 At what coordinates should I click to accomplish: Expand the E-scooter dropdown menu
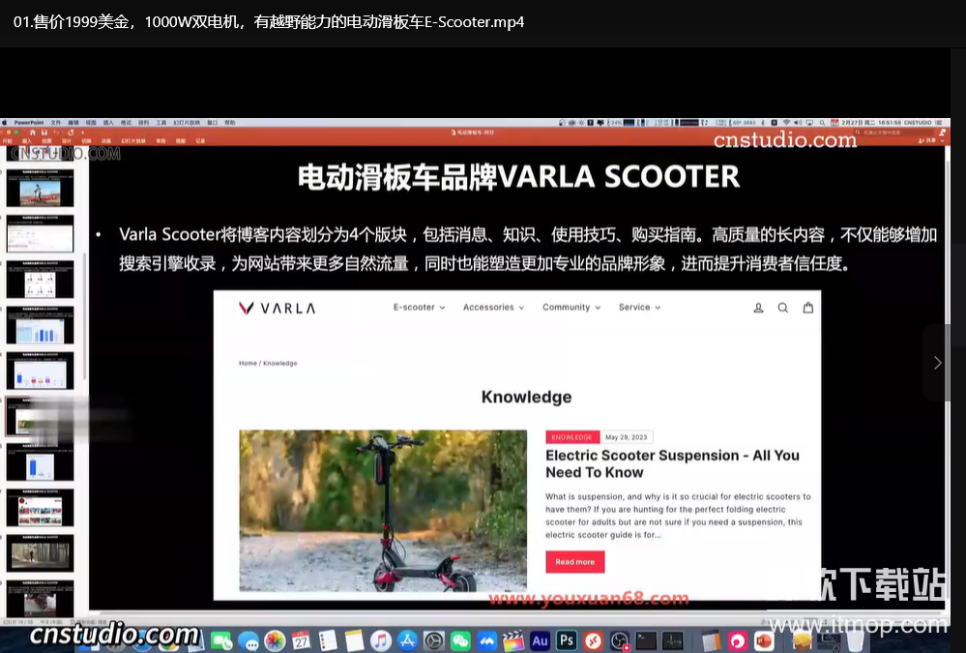coord(419,307)
